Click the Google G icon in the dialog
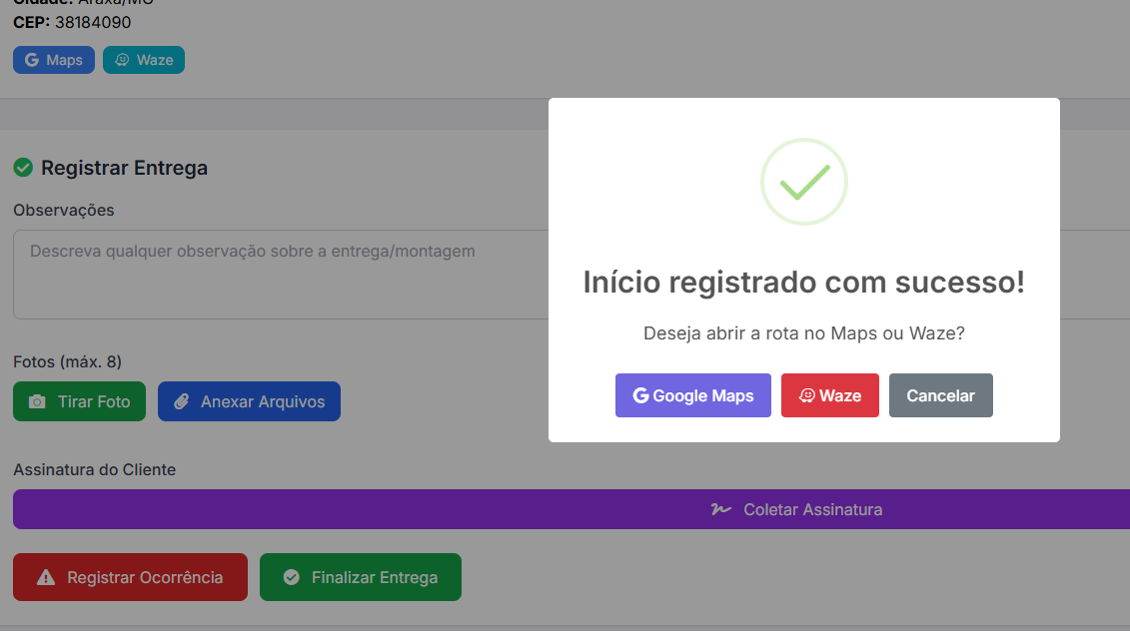Screen dimensions: 1130x631 click(641, 395)
